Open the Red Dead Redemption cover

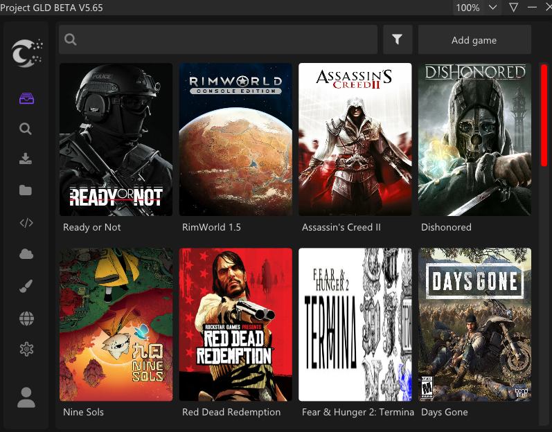(235, 325)
